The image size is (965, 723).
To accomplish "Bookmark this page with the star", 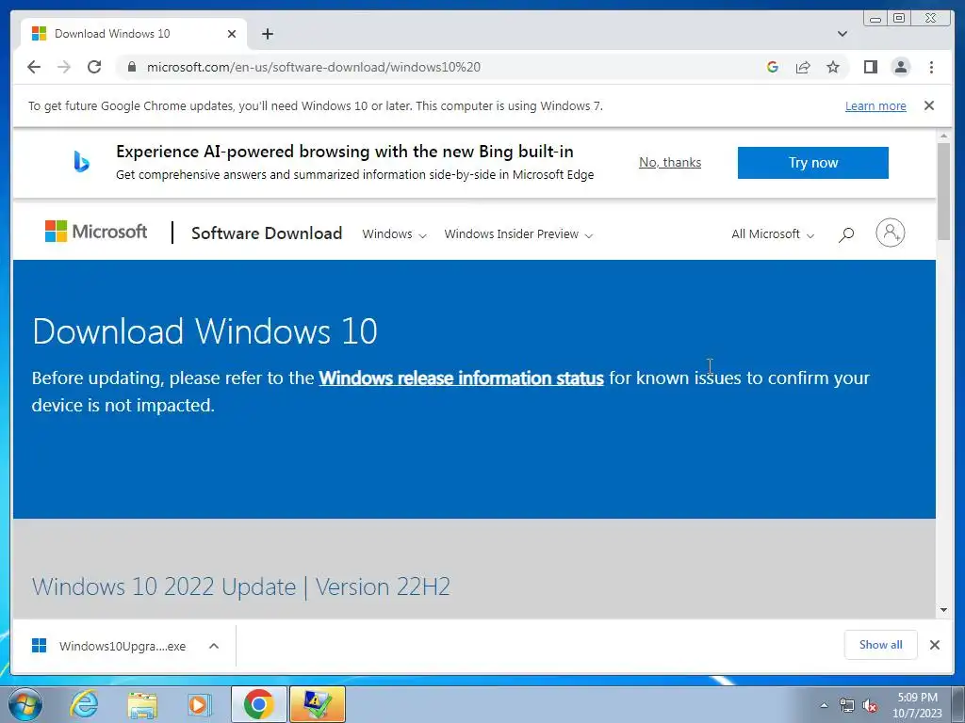I will coord(833,67).
